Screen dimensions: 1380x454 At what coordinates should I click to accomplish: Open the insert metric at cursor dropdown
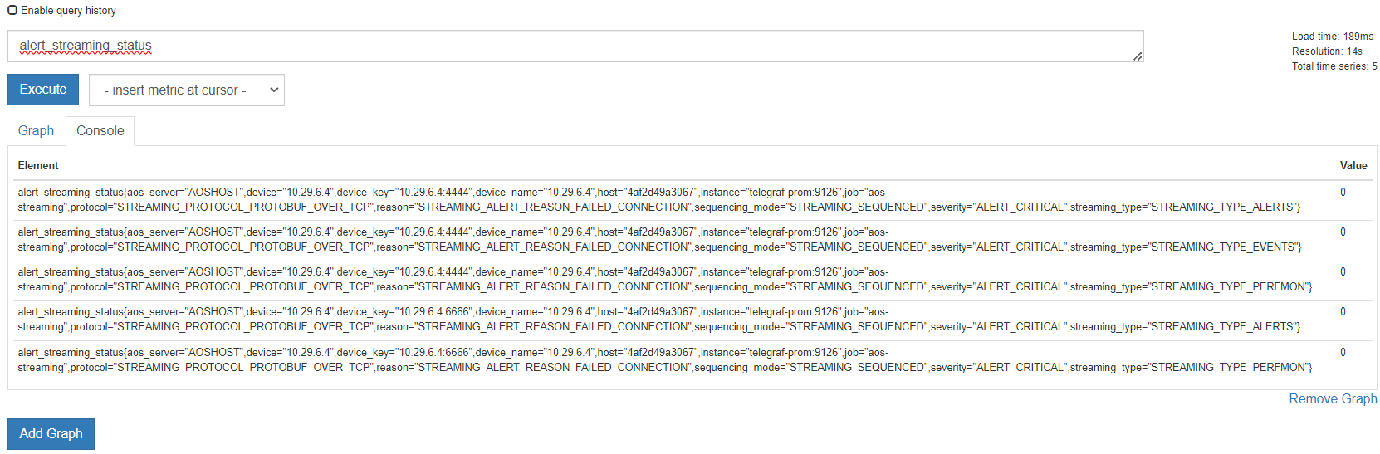point(187,90)
